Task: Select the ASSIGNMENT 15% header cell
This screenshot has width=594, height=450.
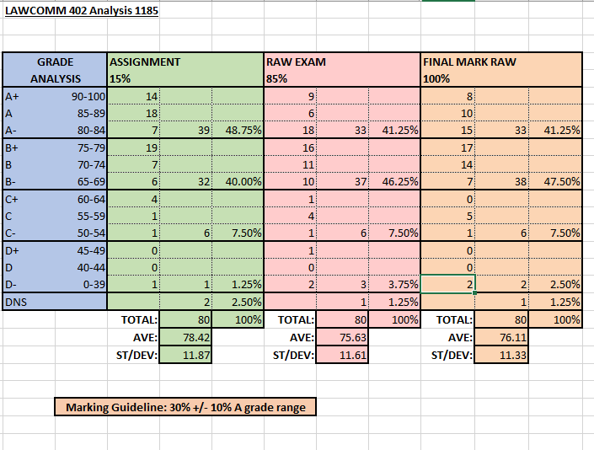Action: pos(185,70)
